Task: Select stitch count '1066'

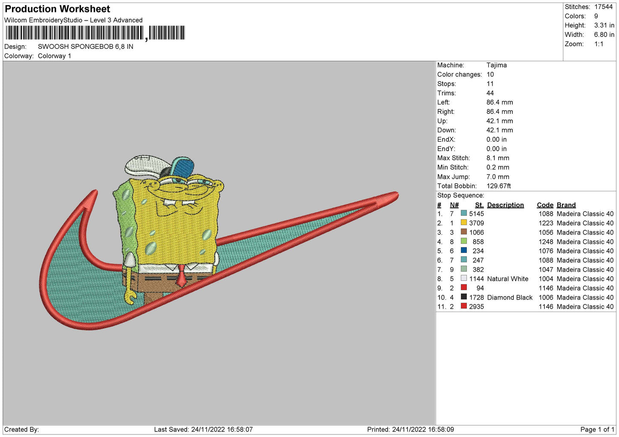Action: 476,232
